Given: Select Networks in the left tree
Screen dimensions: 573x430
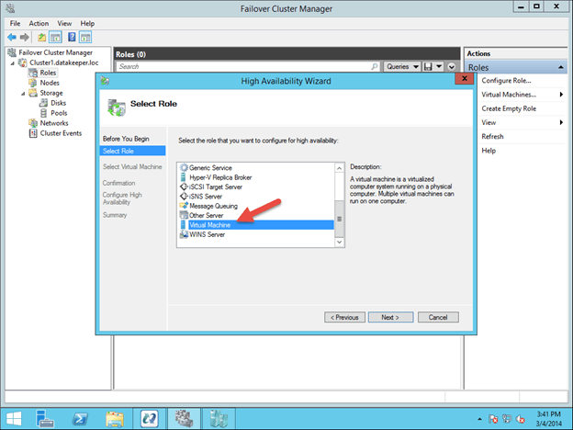Looking at the screenshot, I should 53,122.
